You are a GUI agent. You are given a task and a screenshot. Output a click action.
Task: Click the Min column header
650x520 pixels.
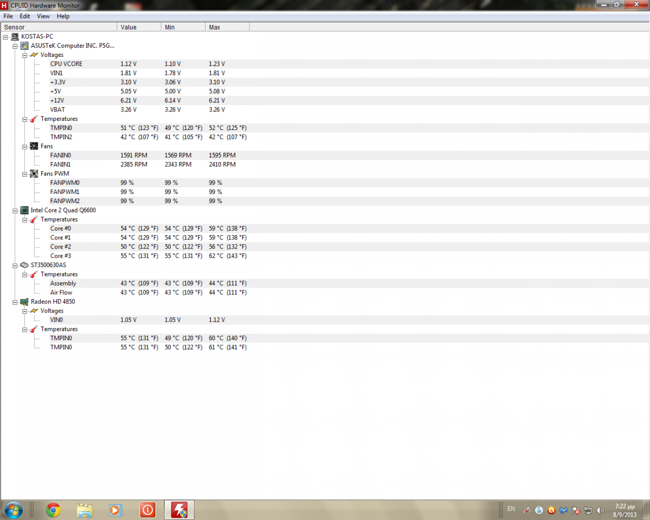click(x=184, y=27)
